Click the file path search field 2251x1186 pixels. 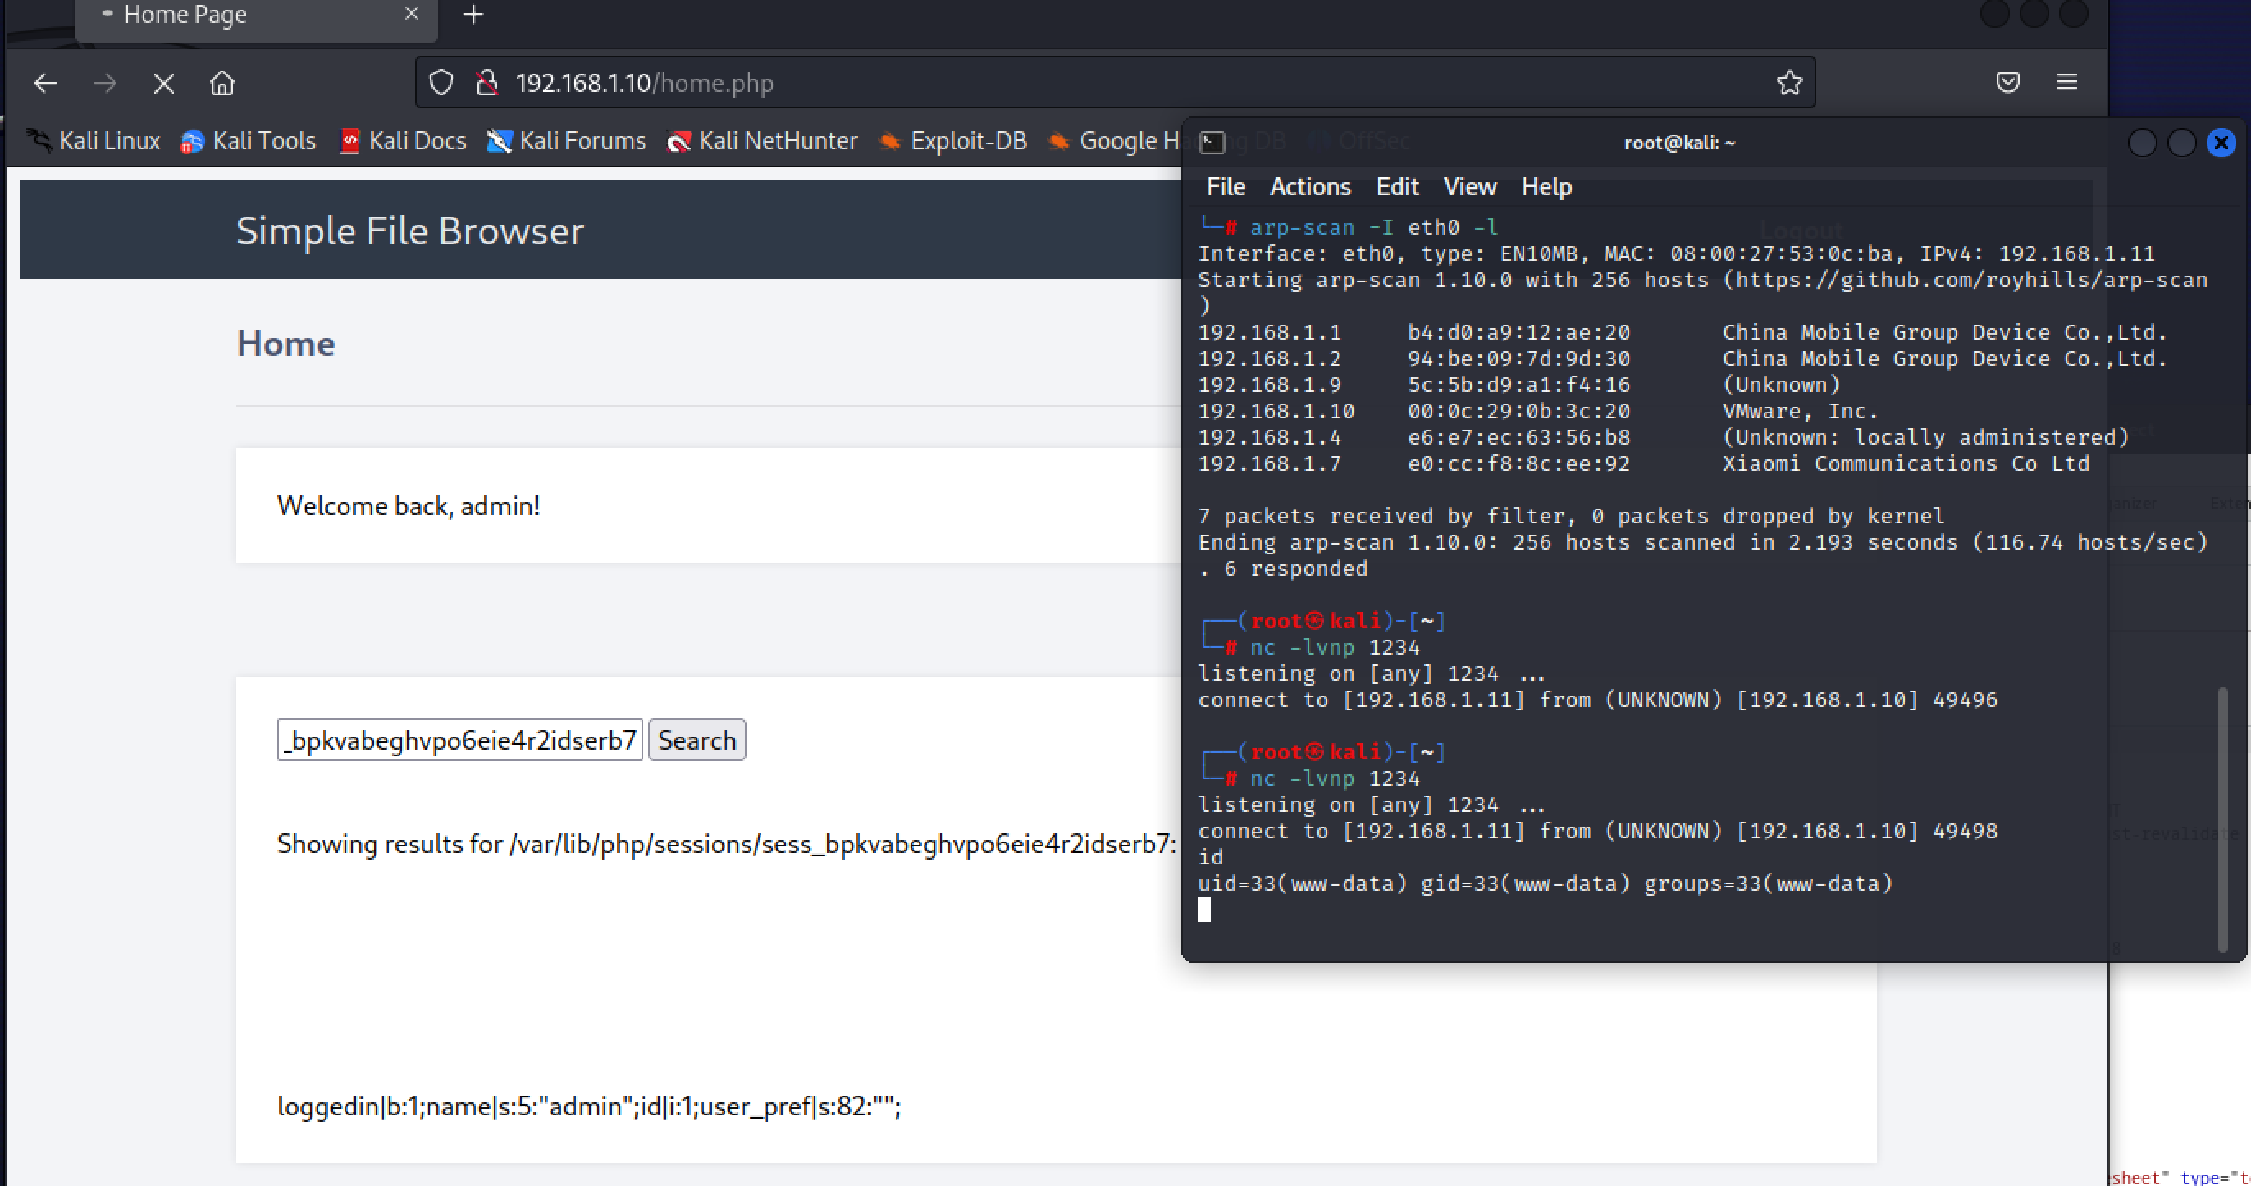(x=459, y=741)
